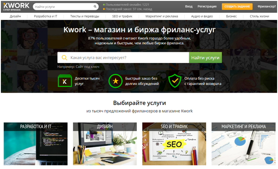Open the 'Дизайн' category menu

tap(15, 16)
